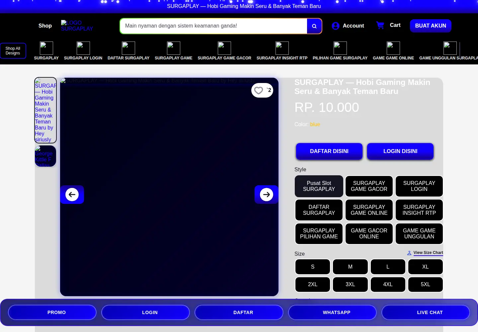Open SURGAPLAY GAME GACOR nav label
The width and height of the screenshot is (478, 332).
[x=224, y=58]
